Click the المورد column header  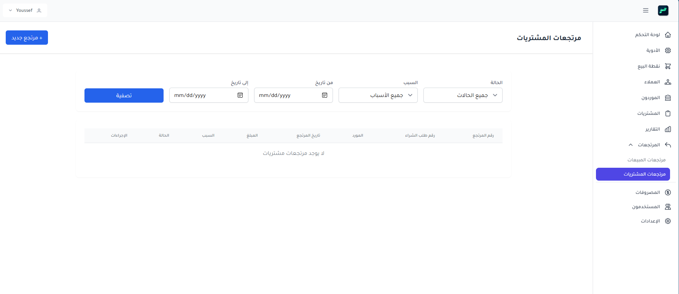[x=358, y=136]
